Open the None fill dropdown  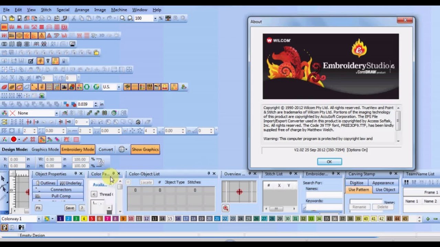coord(56,113)
